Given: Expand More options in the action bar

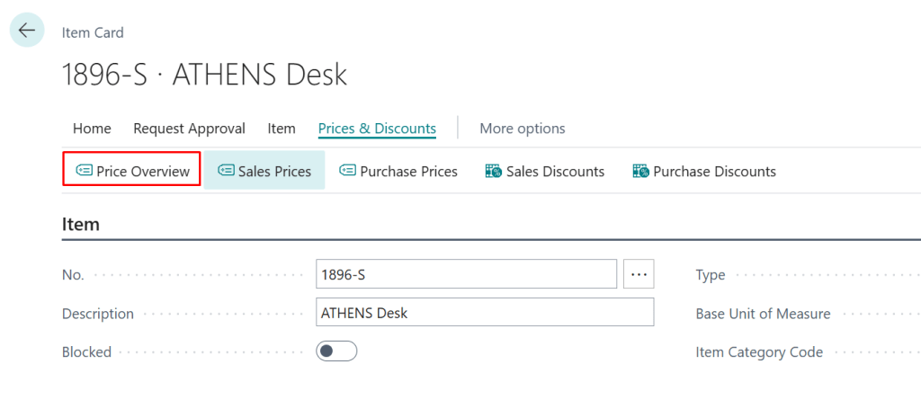Looking at the screenshot, I should tap(522, 129).
